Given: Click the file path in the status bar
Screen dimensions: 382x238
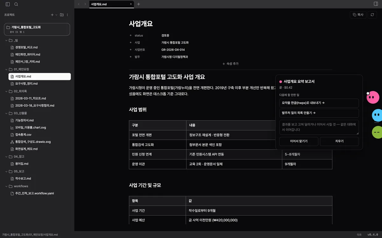Looking at the screenshot, I should pyautogui.click(x=30, y=235).
